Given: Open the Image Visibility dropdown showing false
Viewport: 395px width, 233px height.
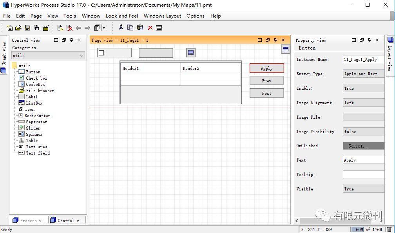Looking at the screenshot, I should pos(364,132).
